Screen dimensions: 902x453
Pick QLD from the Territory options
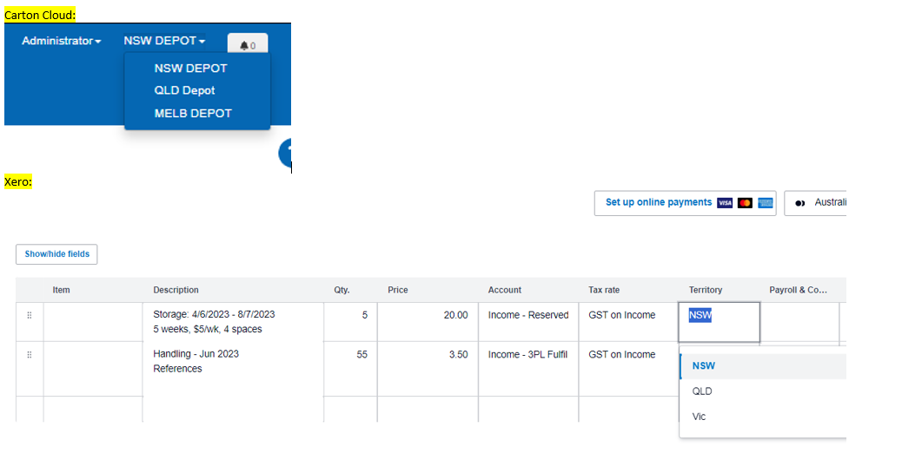click(702, 391)
